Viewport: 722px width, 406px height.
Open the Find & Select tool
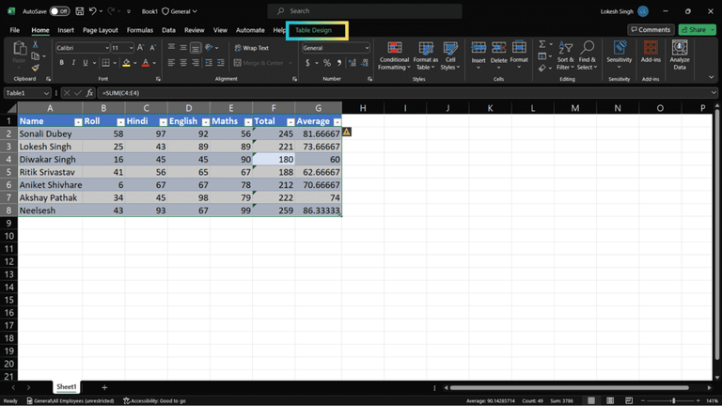point(587,55)
